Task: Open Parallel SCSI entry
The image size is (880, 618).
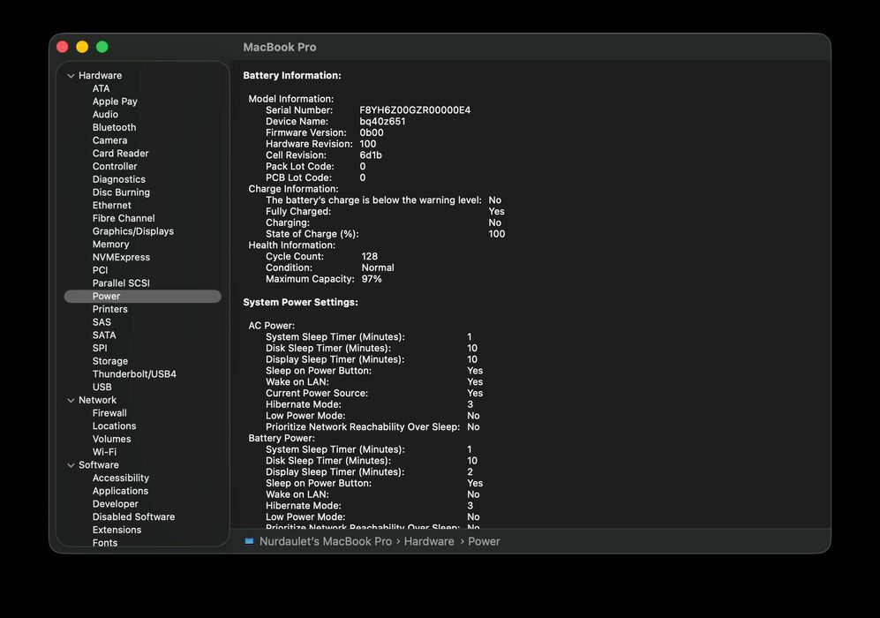Action: [121, 283]
